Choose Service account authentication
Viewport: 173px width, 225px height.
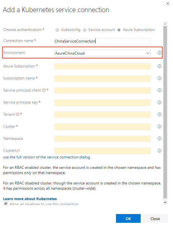tap(85, 30)
